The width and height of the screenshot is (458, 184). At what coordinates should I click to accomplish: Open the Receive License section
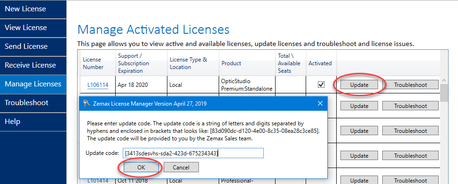coord(33,65)
